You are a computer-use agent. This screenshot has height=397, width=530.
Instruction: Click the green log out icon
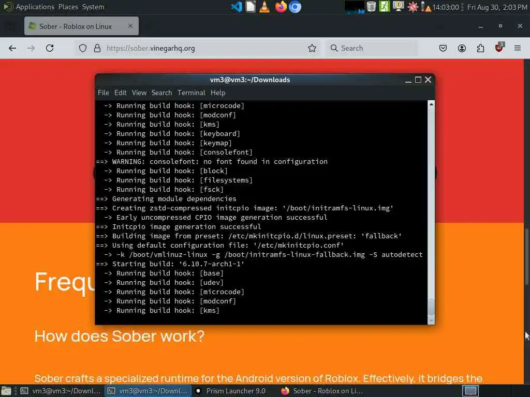point(385,7)
